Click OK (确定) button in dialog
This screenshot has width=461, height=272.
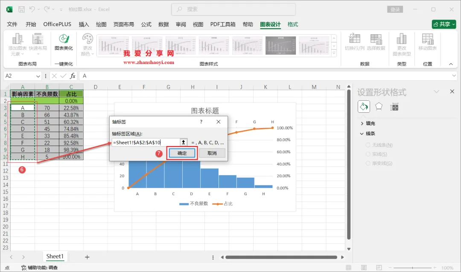[x=182, y=153]
